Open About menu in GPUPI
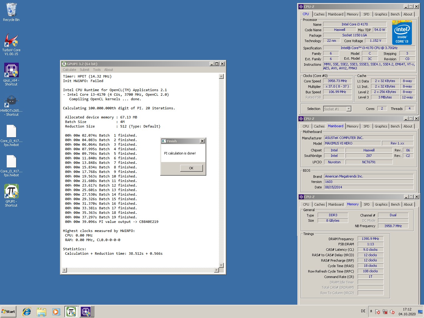Viewport: 424px width, 318px height. click(x=108, y=70)
